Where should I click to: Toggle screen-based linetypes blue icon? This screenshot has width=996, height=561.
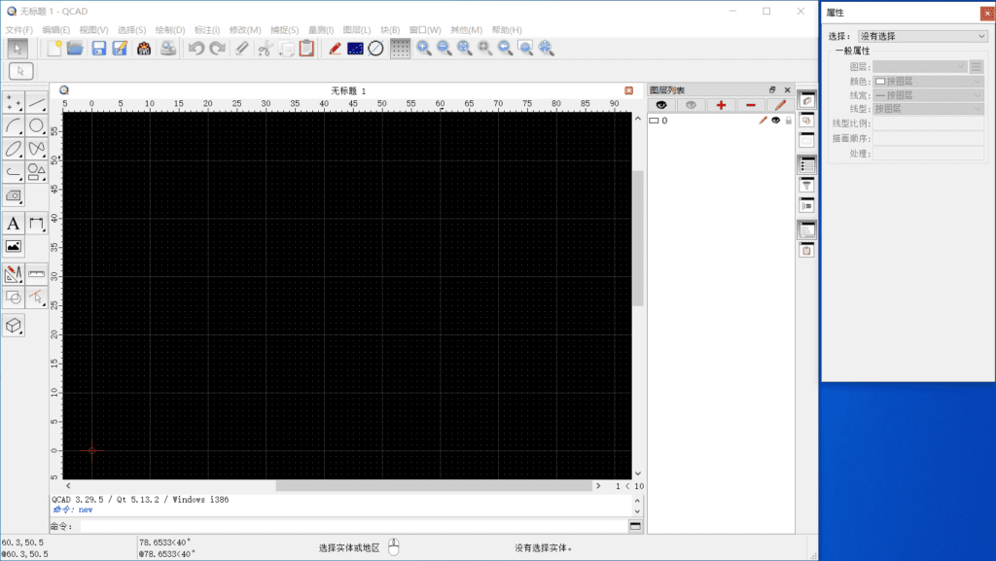point(355,49)
